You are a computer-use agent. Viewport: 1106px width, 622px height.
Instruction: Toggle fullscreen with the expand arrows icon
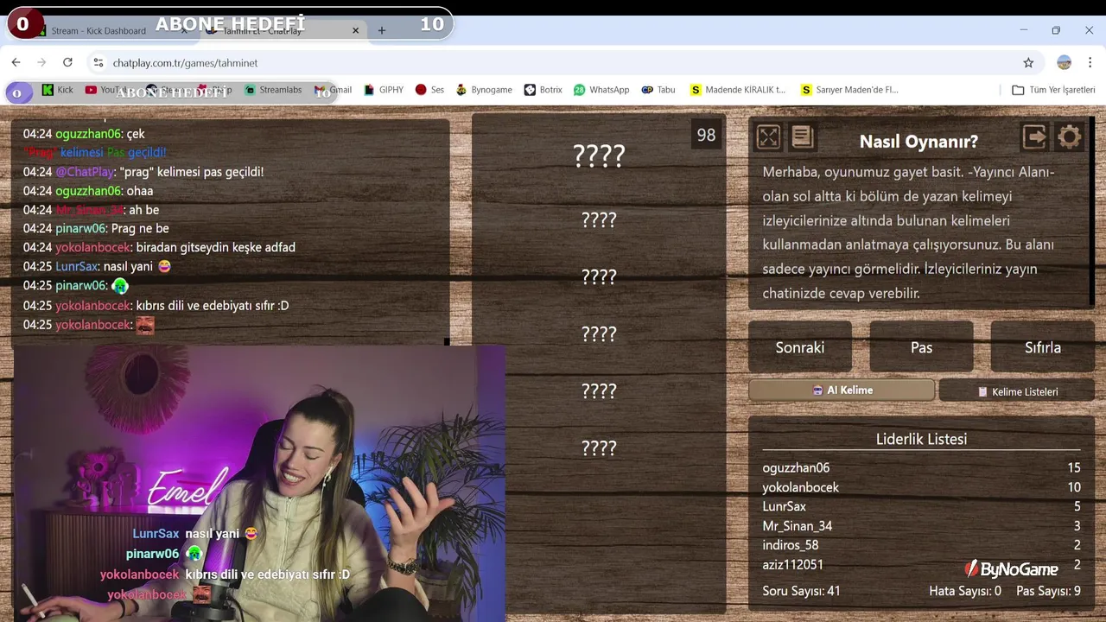point(768,137)
